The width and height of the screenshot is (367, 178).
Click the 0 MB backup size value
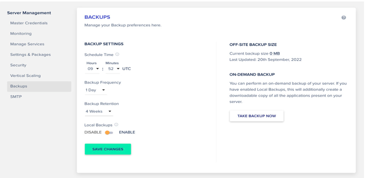click(x=275, y=54)
